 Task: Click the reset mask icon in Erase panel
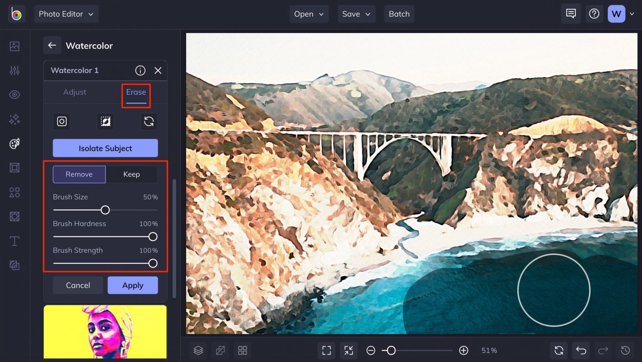[149, 122]
